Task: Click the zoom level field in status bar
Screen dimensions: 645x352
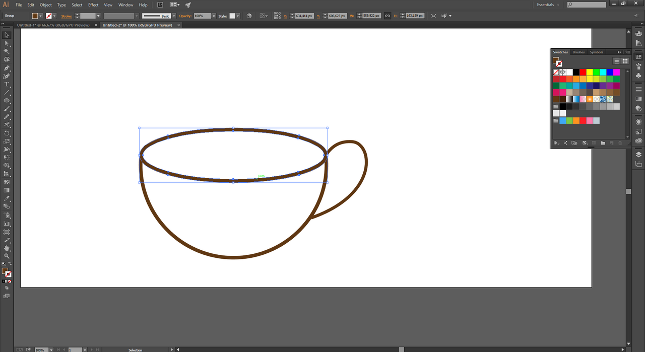Action: point(42,349)
